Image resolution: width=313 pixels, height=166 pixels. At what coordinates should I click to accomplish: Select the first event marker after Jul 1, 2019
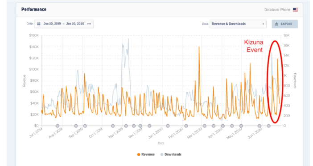click(58, 126)
